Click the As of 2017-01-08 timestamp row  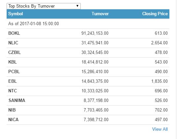coord(88,24)
